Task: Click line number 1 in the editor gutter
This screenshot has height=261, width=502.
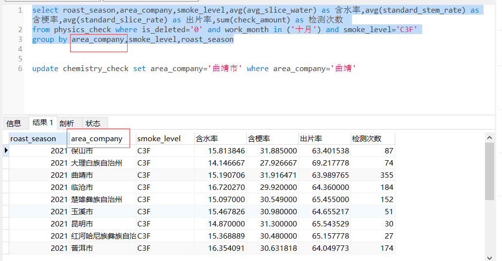Action: tap(20, 10)
